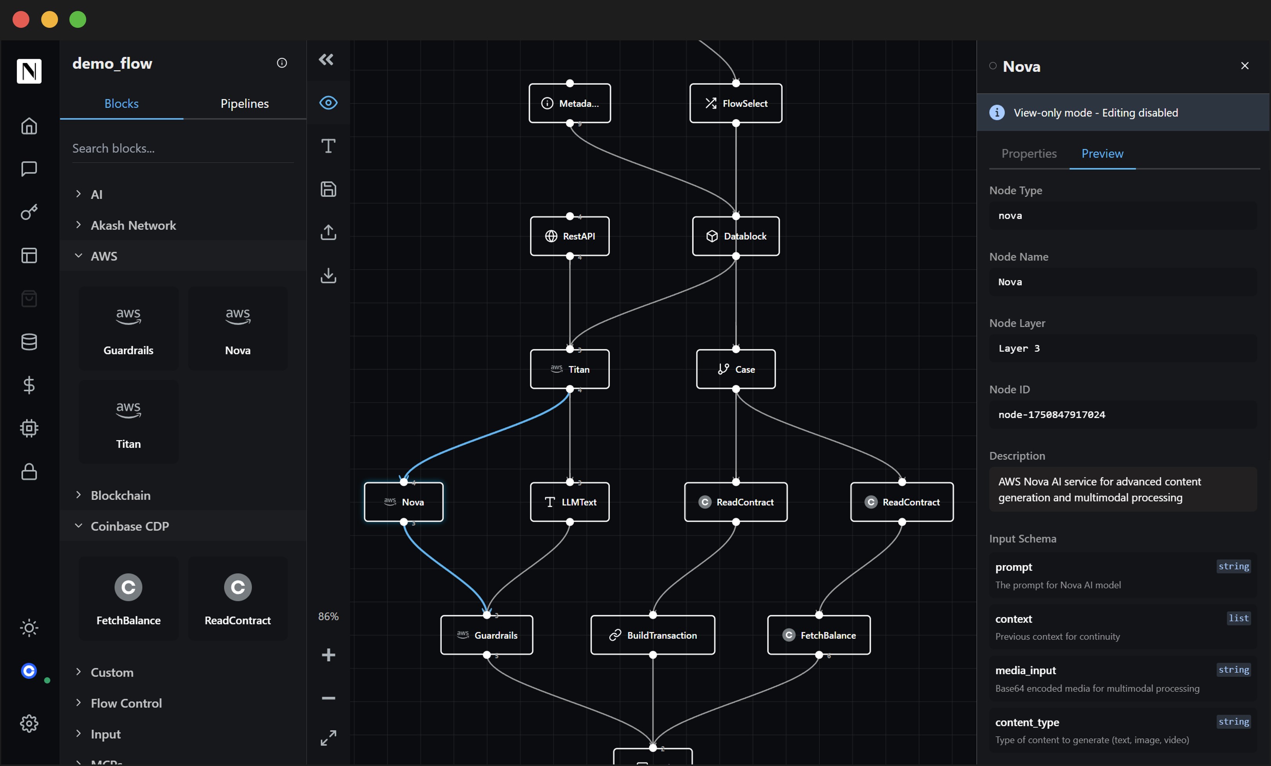Select the Nova node on canvas
The image size is (1271, 766).
404,502
